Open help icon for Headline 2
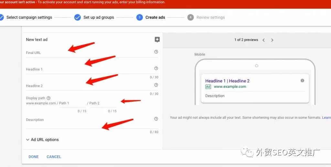Image resolution: width=331 pixels, height=167 pixels. (x=156, y=85)
